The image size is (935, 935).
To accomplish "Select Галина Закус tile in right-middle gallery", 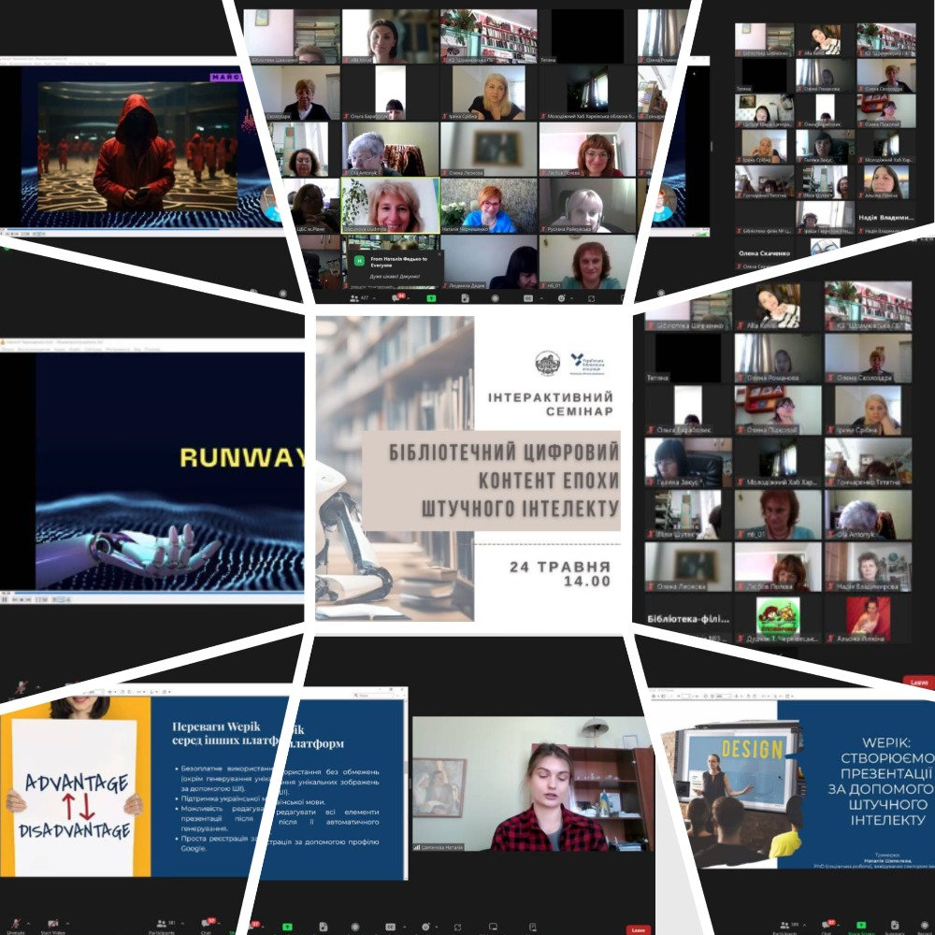I will [688, 463].
